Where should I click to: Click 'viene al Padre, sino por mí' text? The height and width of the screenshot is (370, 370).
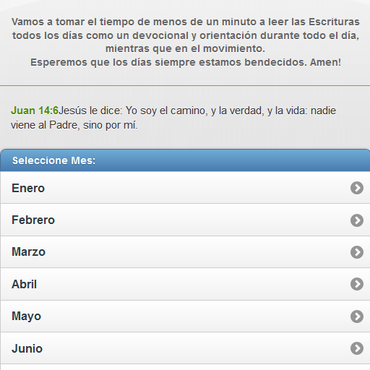click(74, 125)
